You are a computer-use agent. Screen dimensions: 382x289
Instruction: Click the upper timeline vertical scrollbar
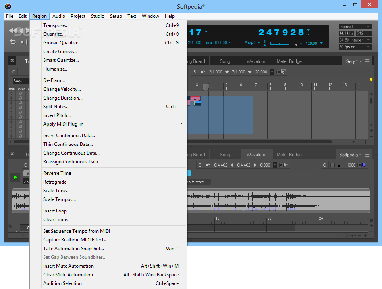coord(371,101)
